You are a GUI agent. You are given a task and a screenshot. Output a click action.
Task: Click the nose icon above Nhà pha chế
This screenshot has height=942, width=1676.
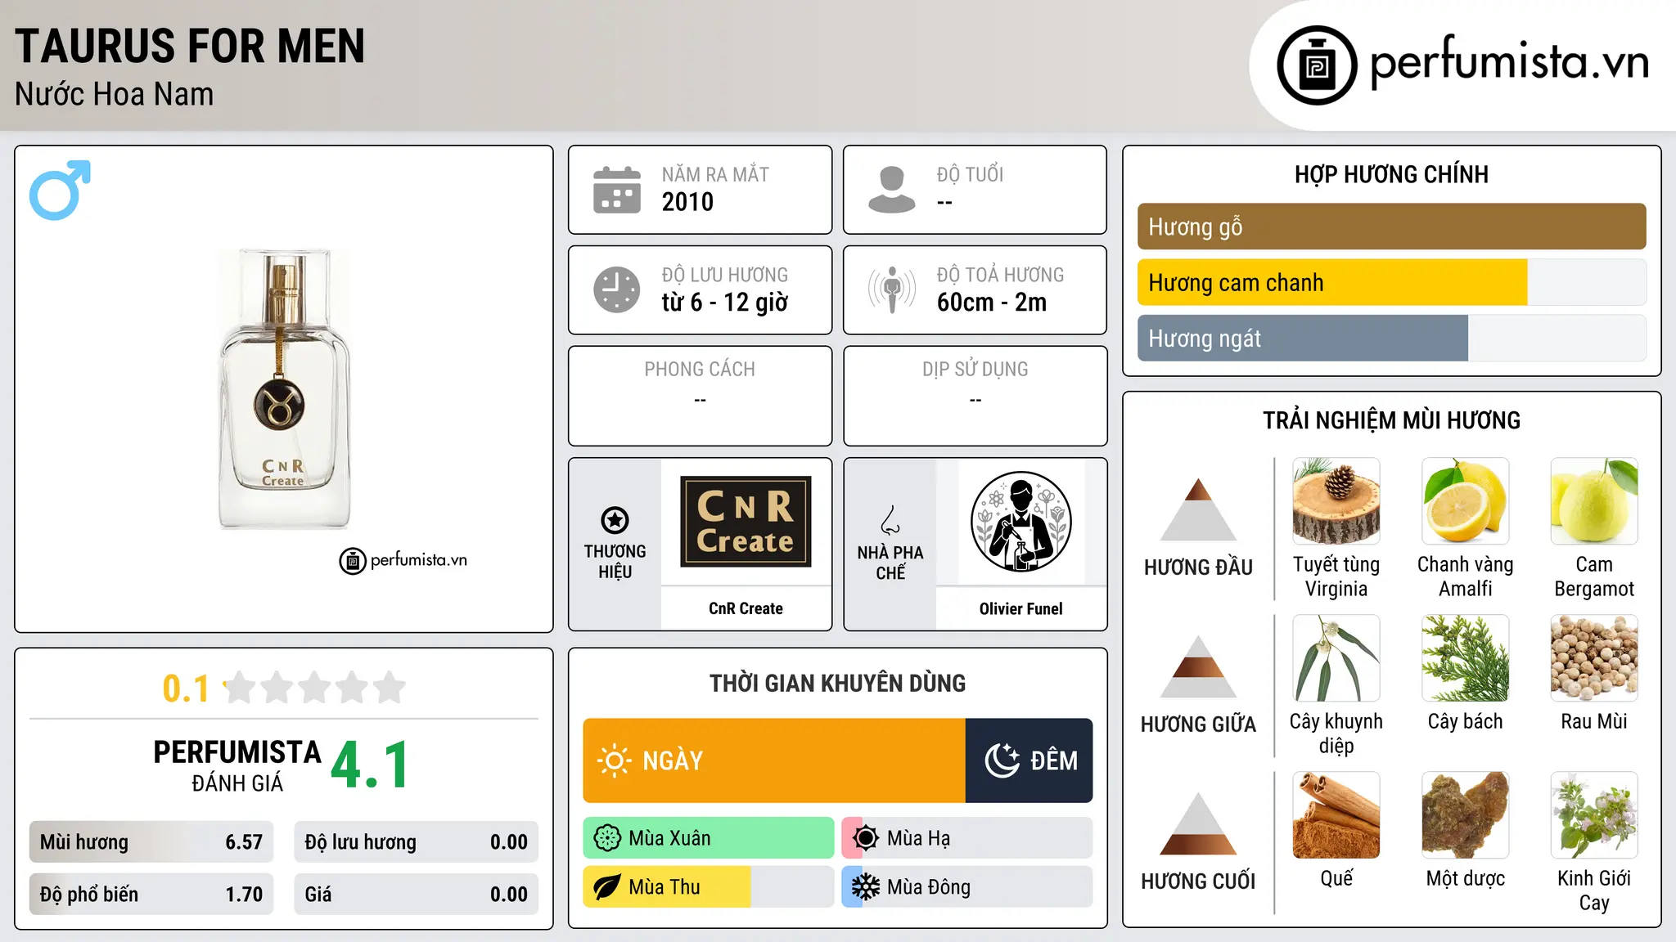[x=890, y=520]
